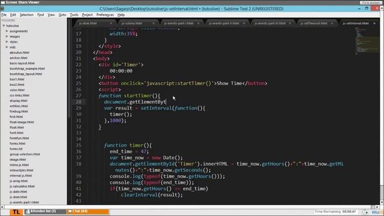The height and width of the screenshot is (216, 384).
Task: Click the setInterval call on line 29
Action: 156,108
